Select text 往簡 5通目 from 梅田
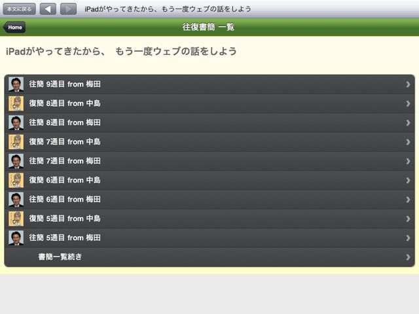 [65, 238]
